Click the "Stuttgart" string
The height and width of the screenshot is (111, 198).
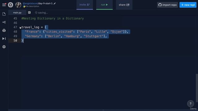[93, 36]
